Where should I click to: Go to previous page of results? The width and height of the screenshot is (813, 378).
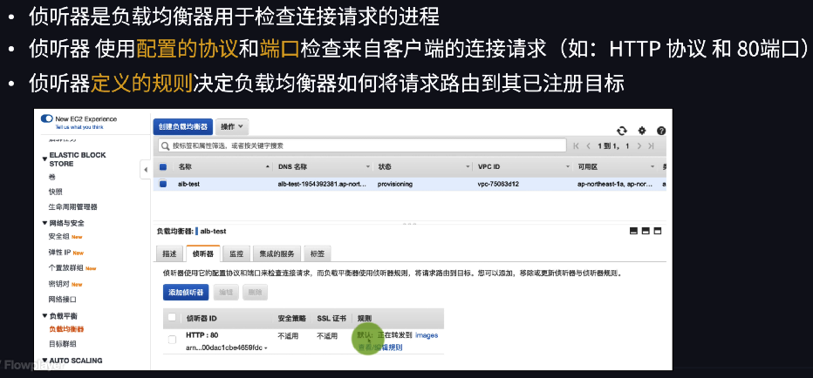[589, 146]
